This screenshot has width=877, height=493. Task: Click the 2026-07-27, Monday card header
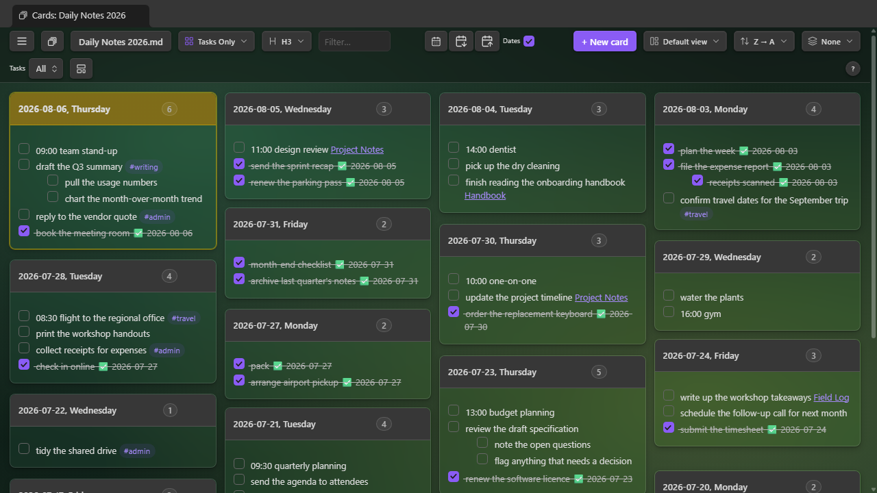pos(328,325)
